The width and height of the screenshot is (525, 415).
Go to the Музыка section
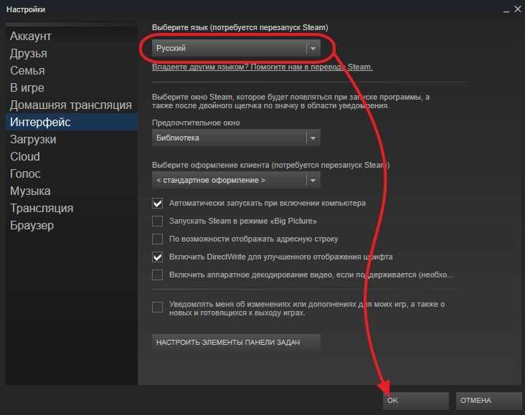(71, 191)
